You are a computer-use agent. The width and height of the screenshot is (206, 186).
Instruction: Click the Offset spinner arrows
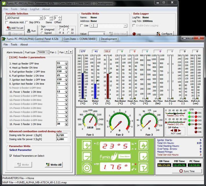click(x=60, y=18)
